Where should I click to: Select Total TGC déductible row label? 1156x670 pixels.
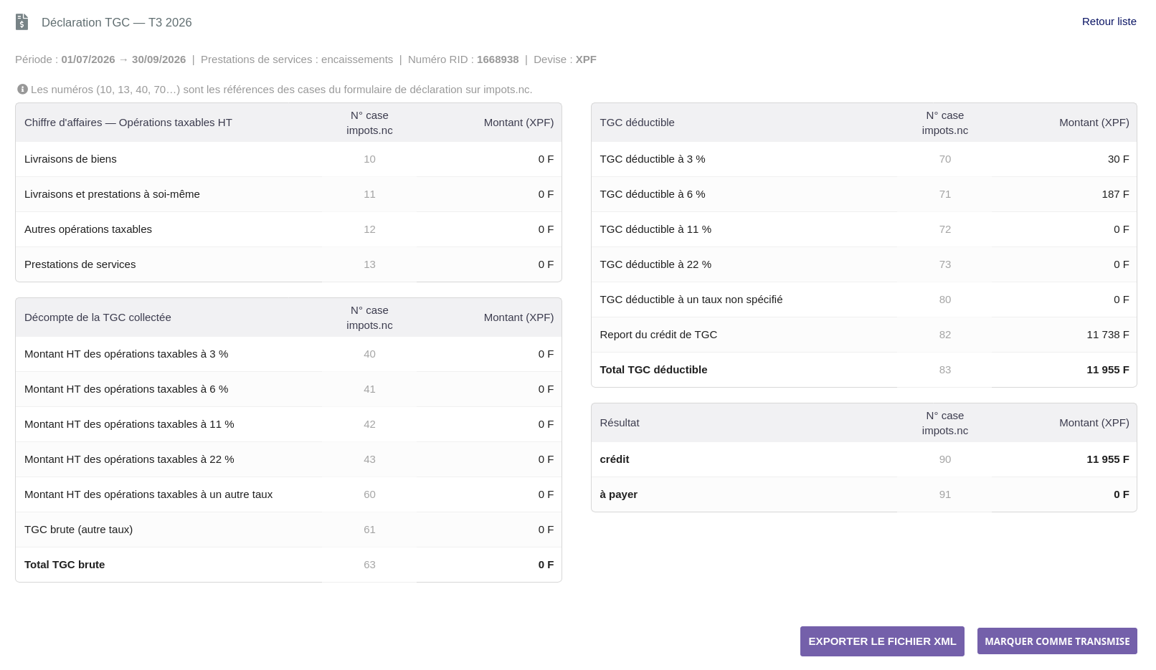click(653, 370)
